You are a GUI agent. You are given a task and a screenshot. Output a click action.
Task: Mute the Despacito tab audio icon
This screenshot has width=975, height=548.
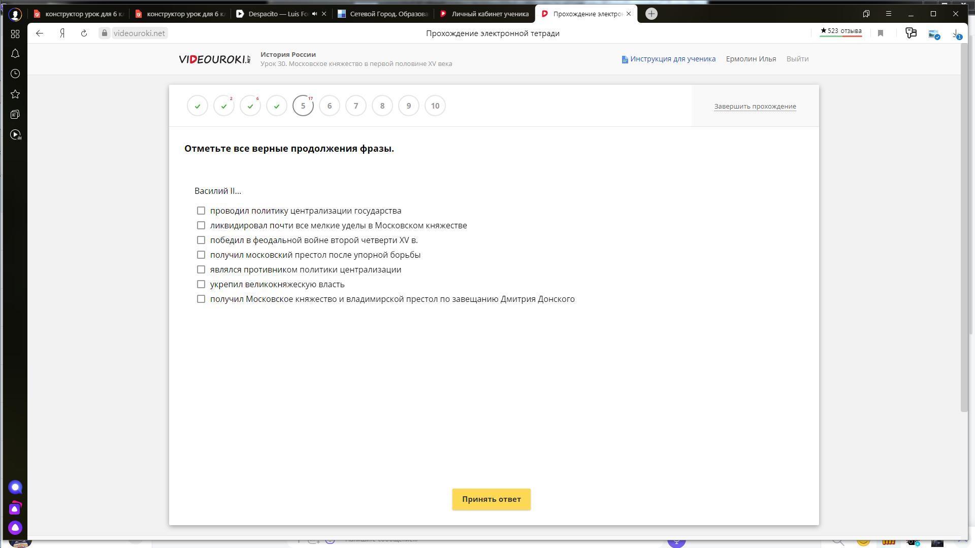click(314, 14)
